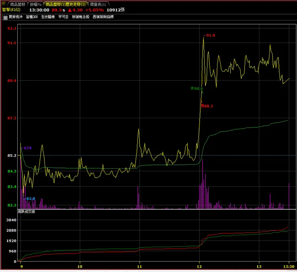Click the 富櫃200 tag
Viewport: 297px width, 272px height.
coord(32,17)
